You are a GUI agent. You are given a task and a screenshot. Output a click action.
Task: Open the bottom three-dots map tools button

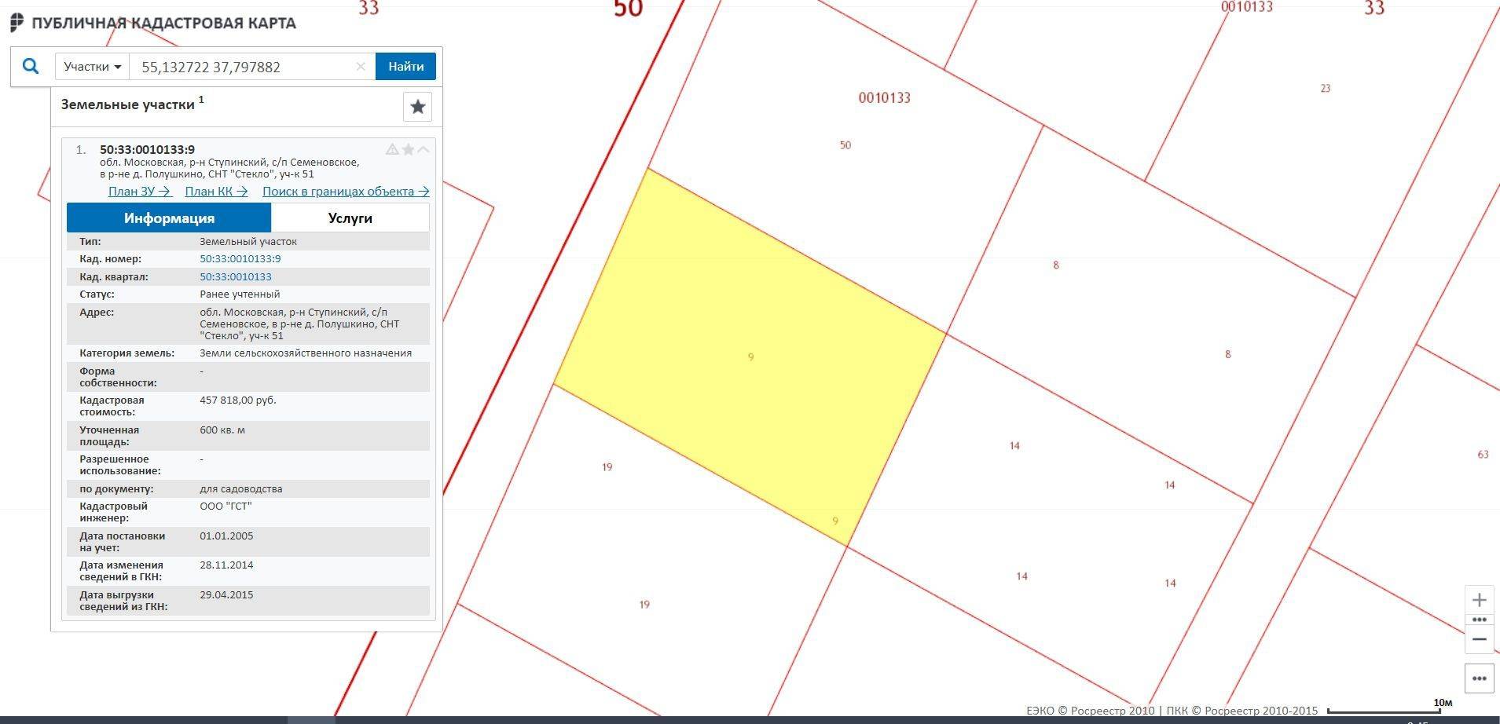pyautogui.click(x=1479, y=678)
